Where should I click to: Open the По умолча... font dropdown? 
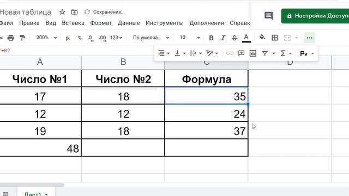pyautogui.click(x=151, y=38)
